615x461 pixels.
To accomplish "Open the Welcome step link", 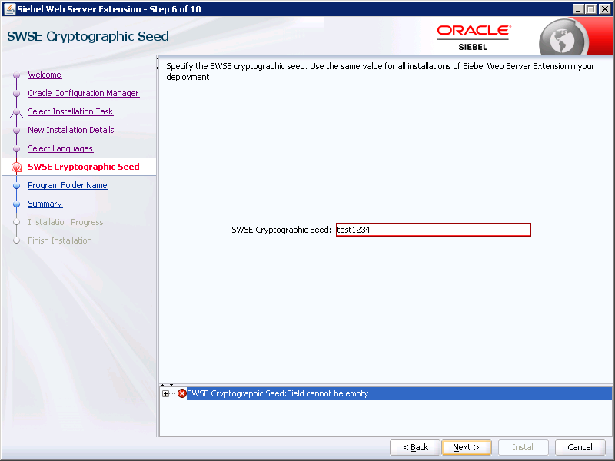I will [x=45, y=75].
